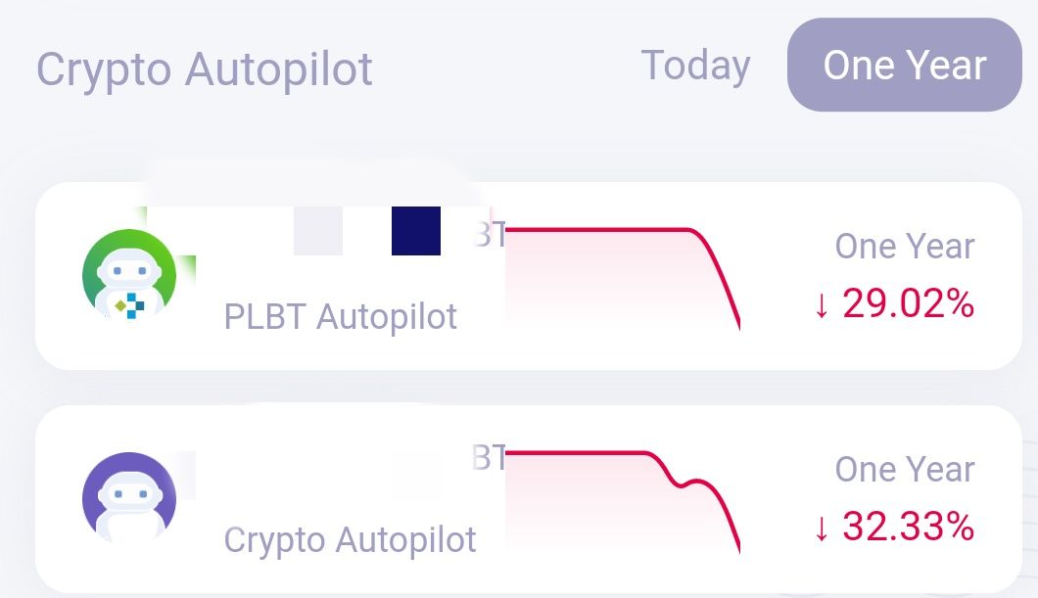The width and height of the screenshot is (1038, 598).
Task: Click the BT text in Crypto Autopilot card
Action: [x=490, y=458]
